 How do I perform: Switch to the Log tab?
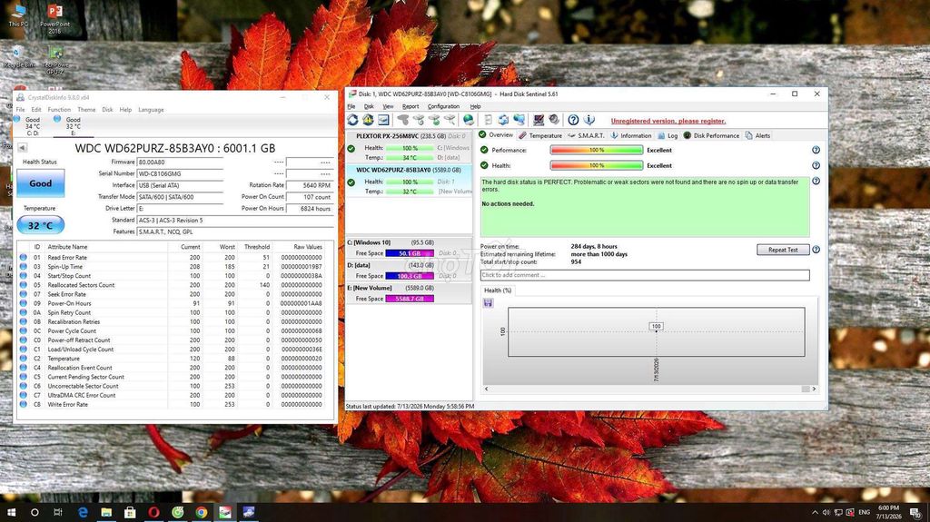(x=668, y=136)
